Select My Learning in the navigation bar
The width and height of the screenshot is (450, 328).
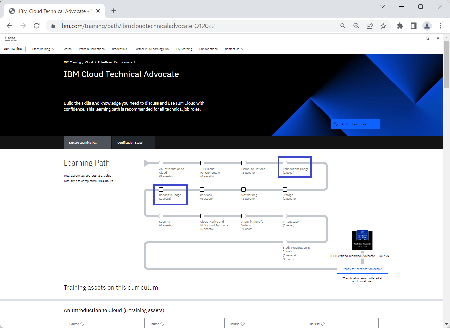click(x=184, y=49)
